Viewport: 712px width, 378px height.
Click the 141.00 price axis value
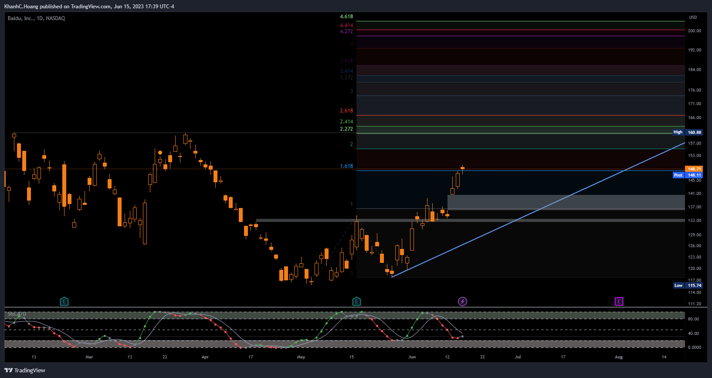point(695,194)
